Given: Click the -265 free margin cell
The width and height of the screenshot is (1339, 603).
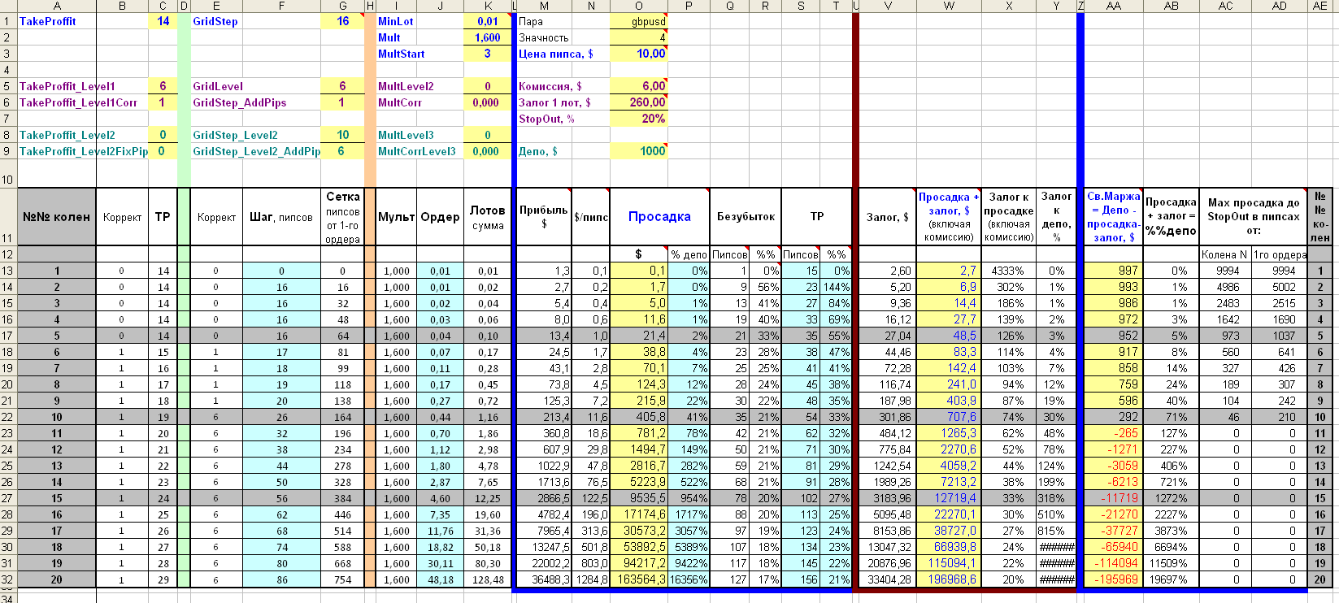Looking at the screenshot, I should (1114, 433).
